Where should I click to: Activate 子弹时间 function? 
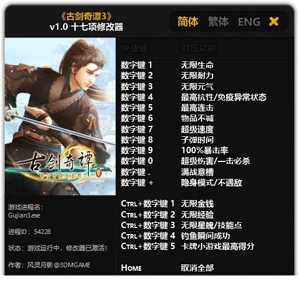click(197, 140)
